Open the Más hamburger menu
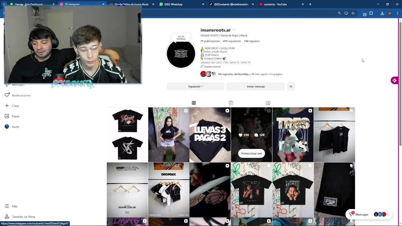402x226 pixels. (x=7, y=206)
